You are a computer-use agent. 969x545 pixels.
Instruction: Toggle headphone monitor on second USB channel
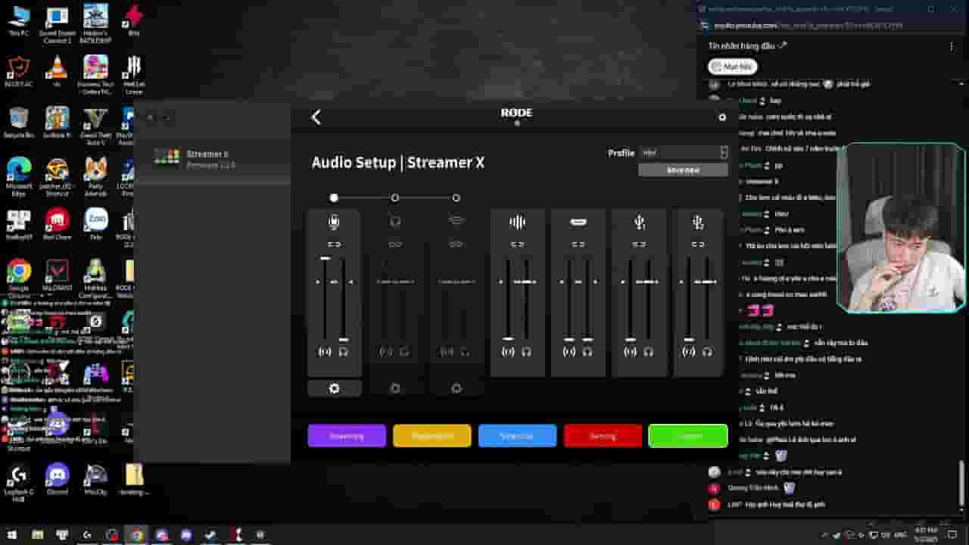click(707, 352)
